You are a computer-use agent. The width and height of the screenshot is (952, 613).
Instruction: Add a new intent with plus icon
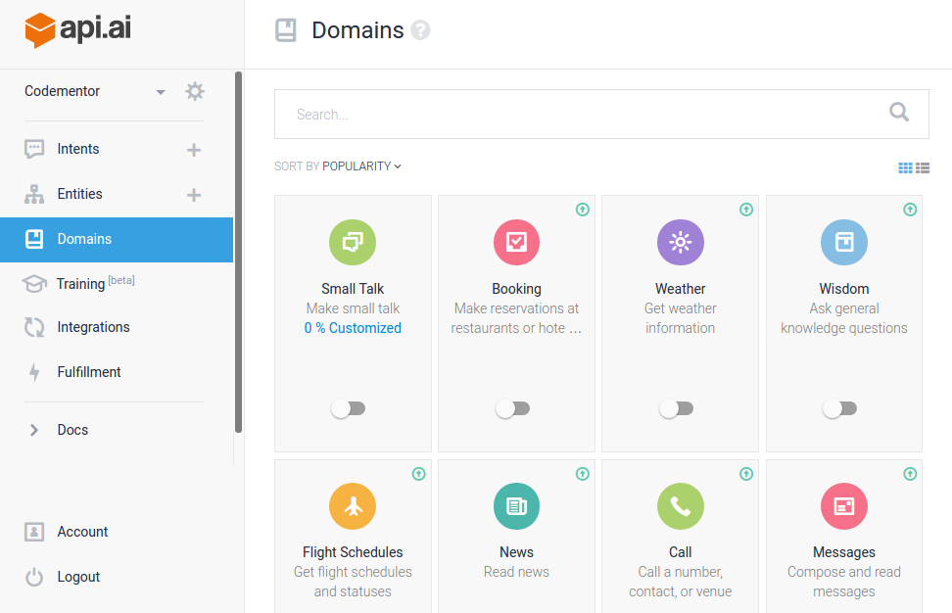coord(194,150)
